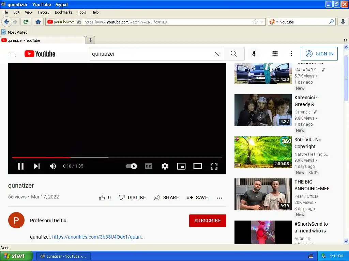The image size is (349, 261).
Task: Click the URL address field
Action: pyautogui.click(x=167, y=22)
